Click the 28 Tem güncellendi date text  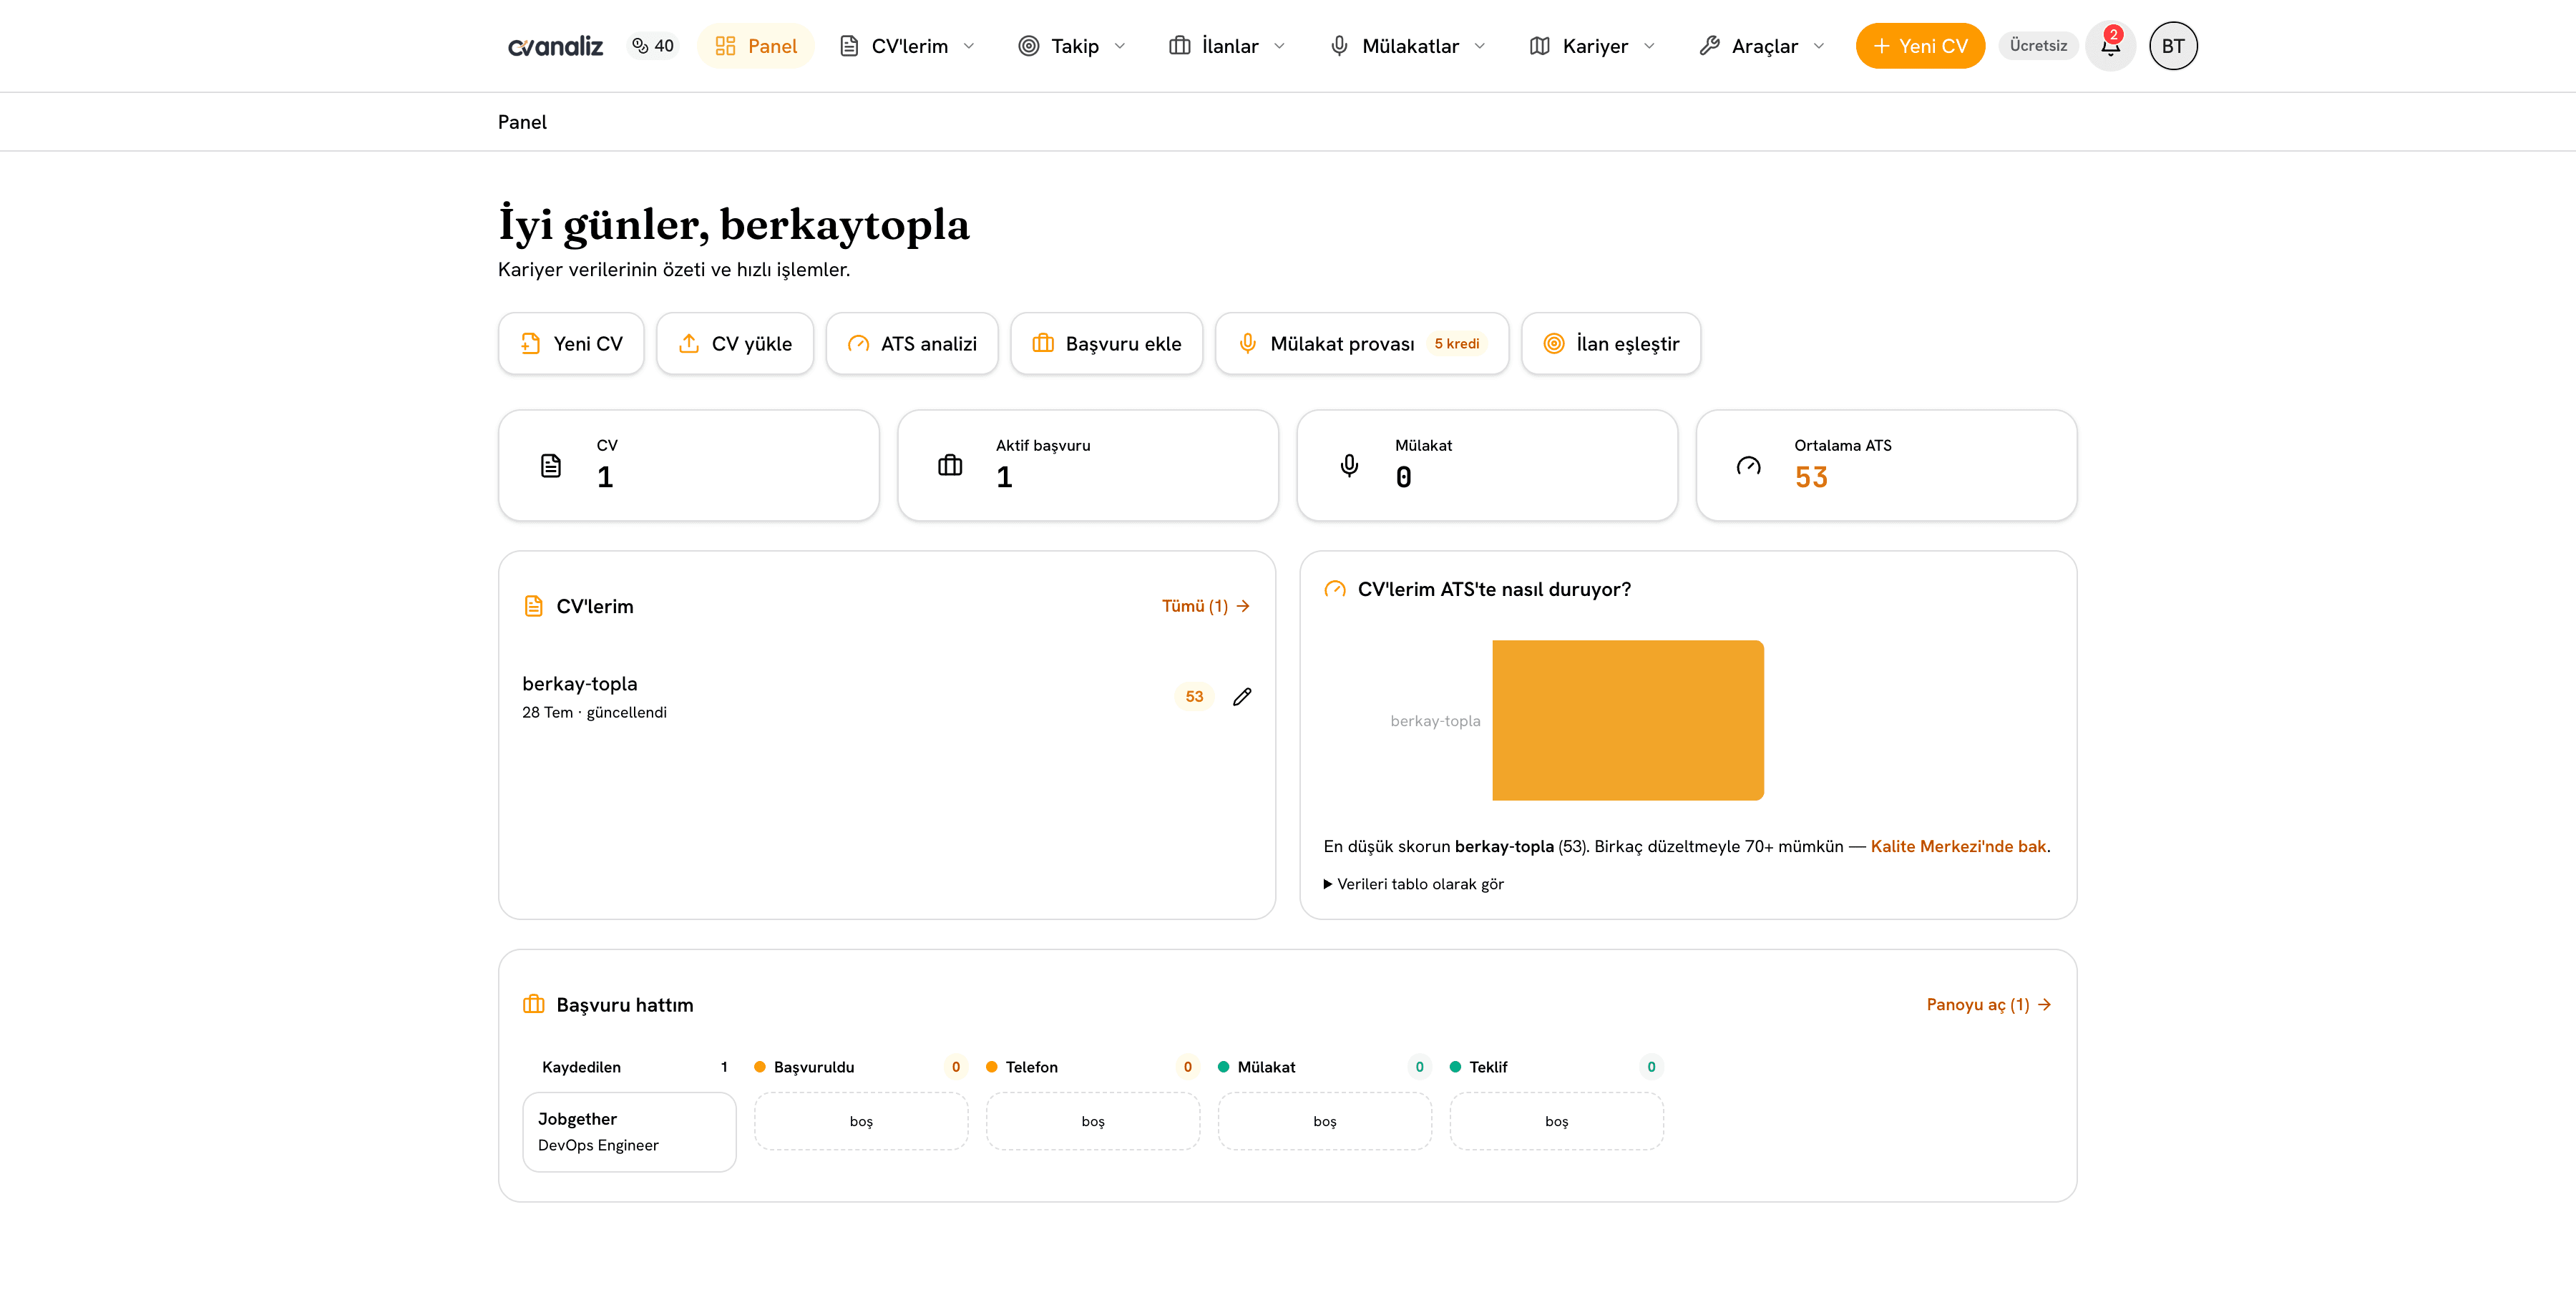[x=594, y=713]
